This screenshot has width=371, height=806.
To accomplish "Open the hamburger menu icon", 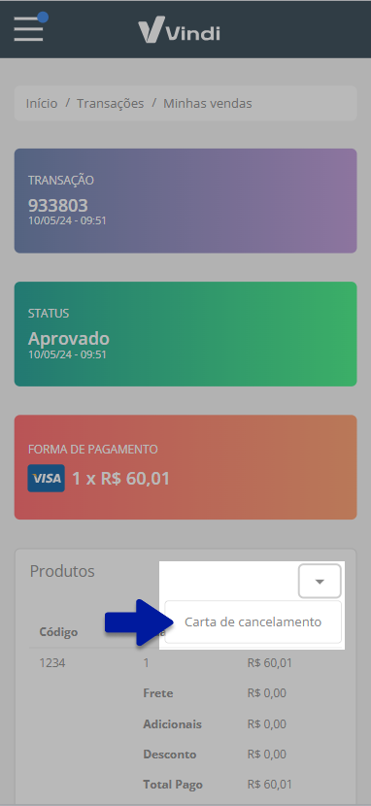I will [x=28, y=29].
